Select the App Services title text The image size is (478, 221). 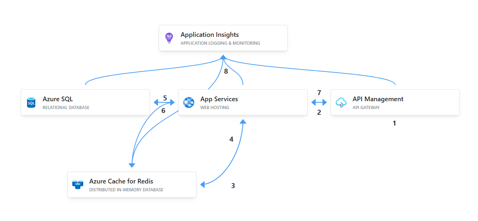click(x=219, y=99)
